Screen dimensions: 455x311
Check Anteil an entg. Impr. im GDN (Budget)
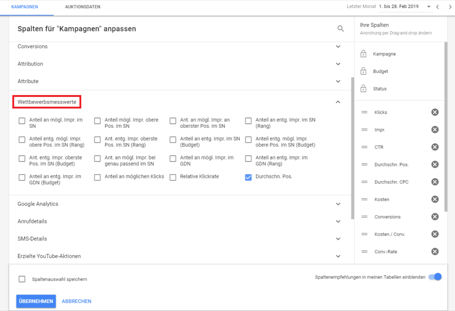click(x=22, y=177)
